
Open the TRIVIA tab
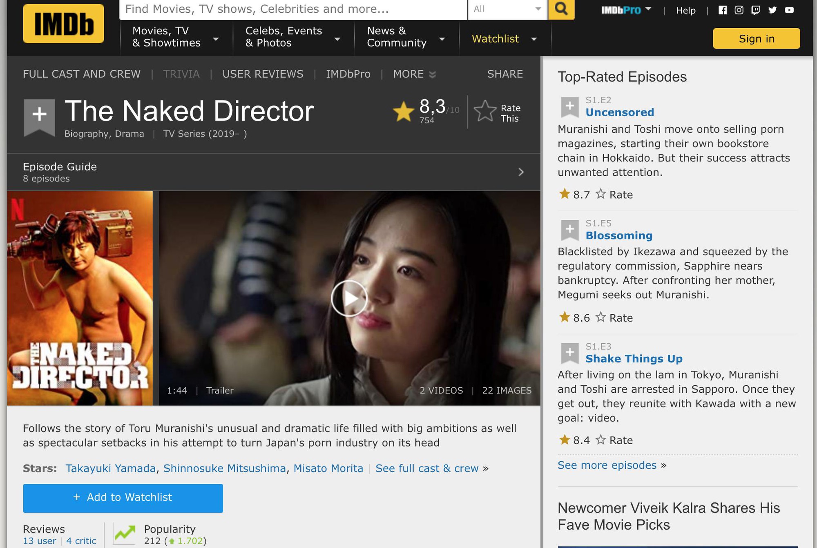tap(181, 74)
